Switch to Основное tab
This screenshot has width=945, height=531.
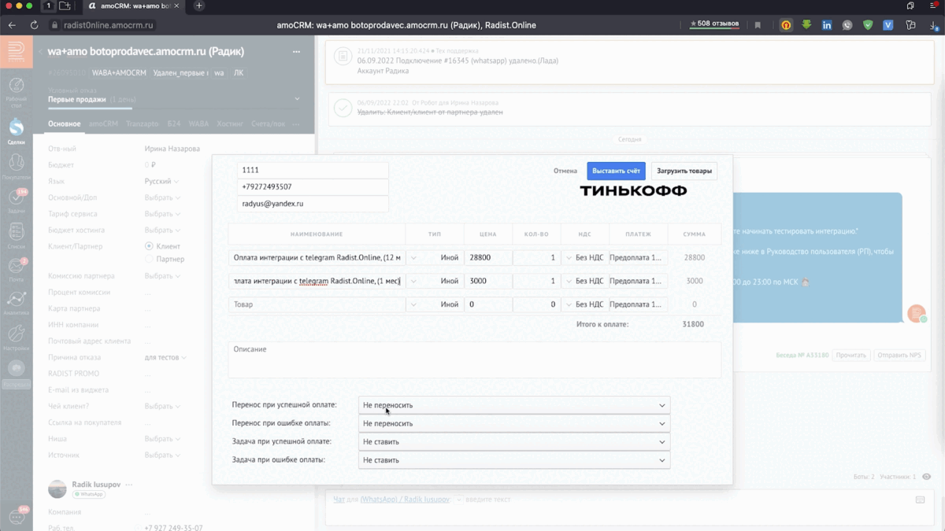tap(64, 124)
